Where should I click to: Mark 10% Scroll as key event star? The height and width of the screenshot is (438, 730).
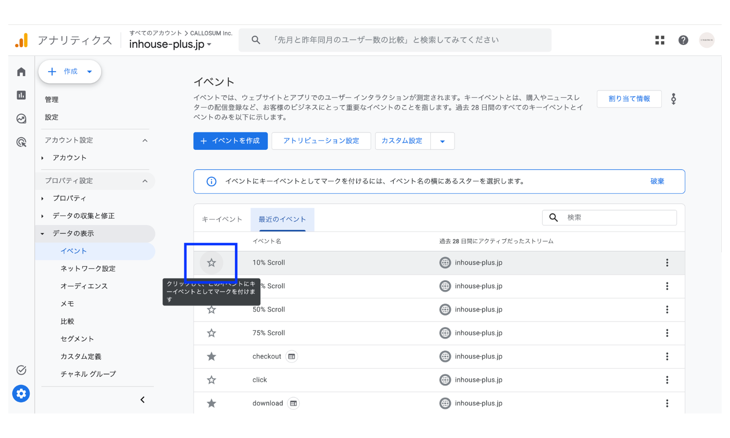pyautogui.click(x=211, y=263)
